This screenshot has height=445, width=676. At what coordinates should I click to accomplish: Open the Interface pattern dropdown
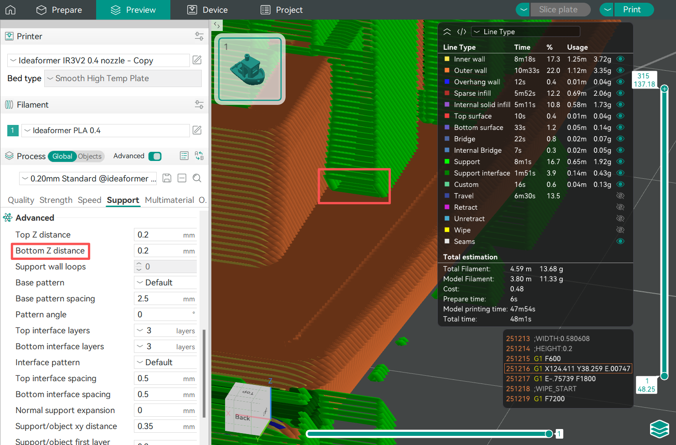(x=165, y=362)
